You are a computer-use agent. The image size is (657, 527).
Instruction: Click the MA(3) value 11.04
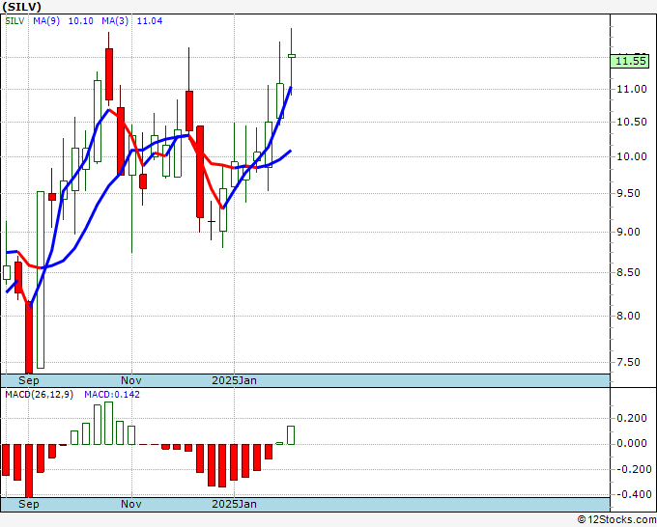[x=150, y=21]
